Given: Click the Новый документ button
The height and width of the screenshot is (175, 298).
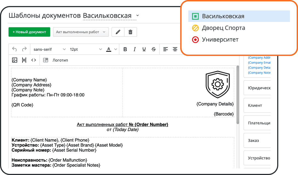Looking at the screenshot, I should 29,32.
